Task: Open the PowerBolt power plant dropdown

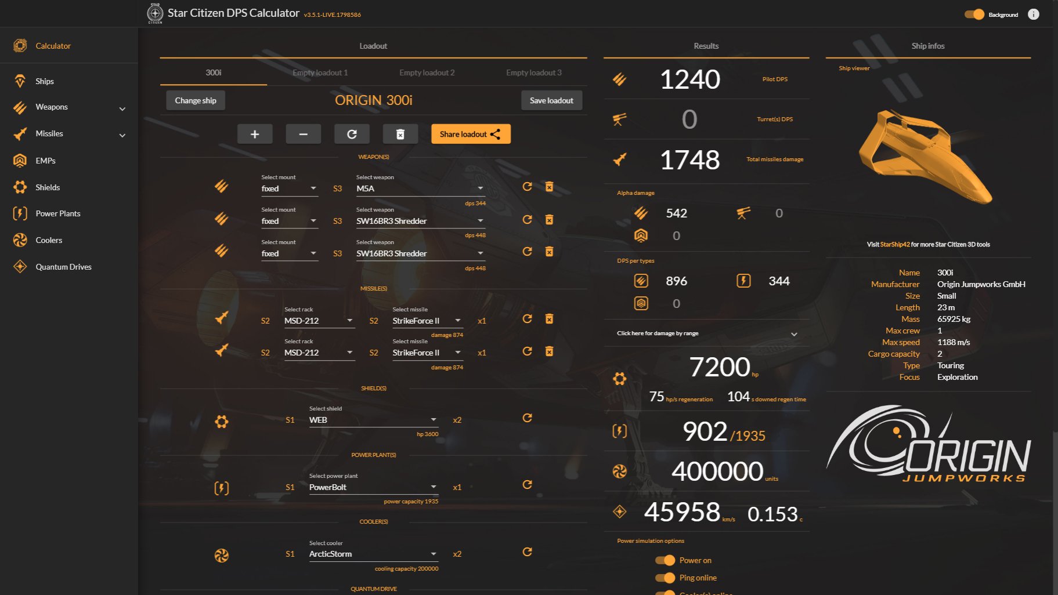Action: [x=374, y=487]
